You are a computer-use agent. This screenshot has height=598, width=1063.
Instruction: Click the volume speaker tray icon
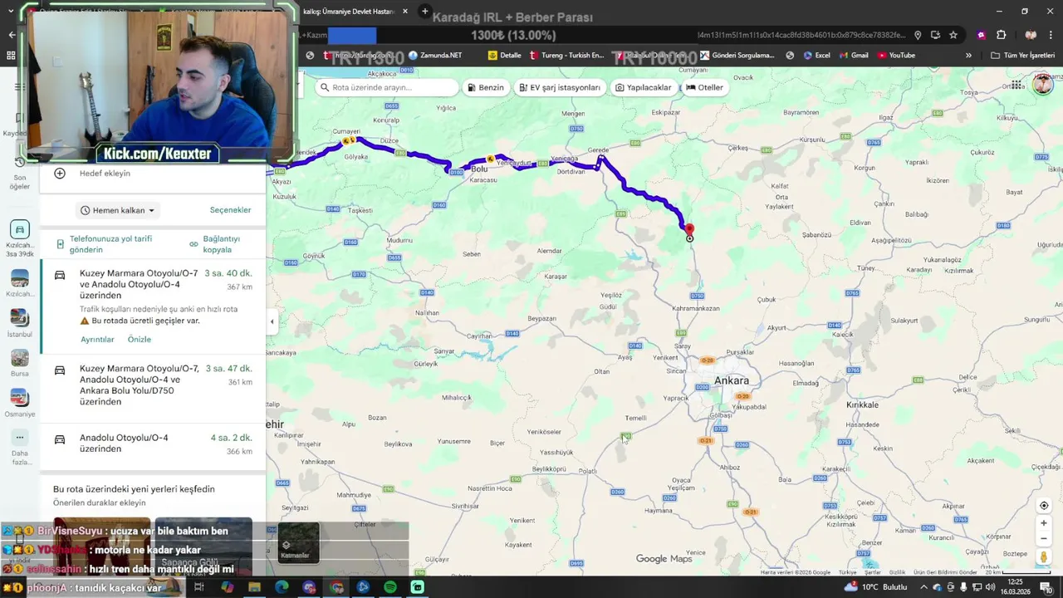(990, 587)
